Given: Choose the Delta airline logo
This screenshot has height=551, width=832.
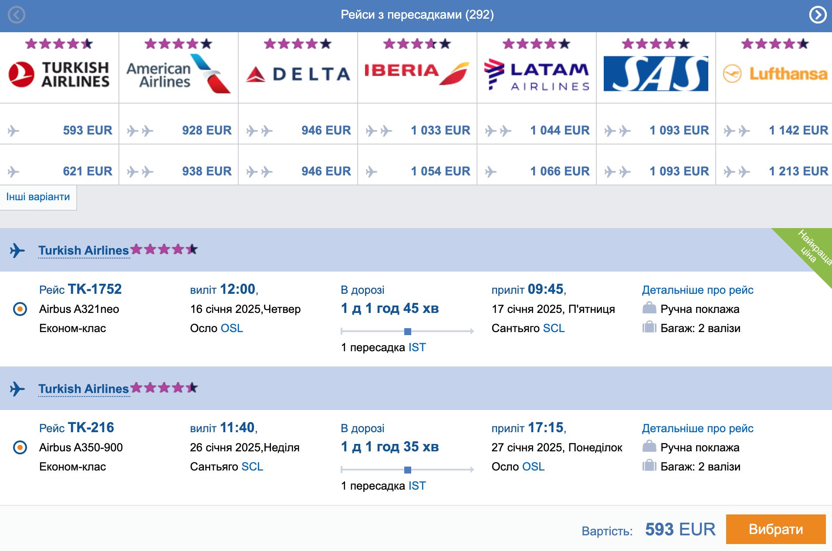Looking at the screenshot, I should click(x=298, y=74).
